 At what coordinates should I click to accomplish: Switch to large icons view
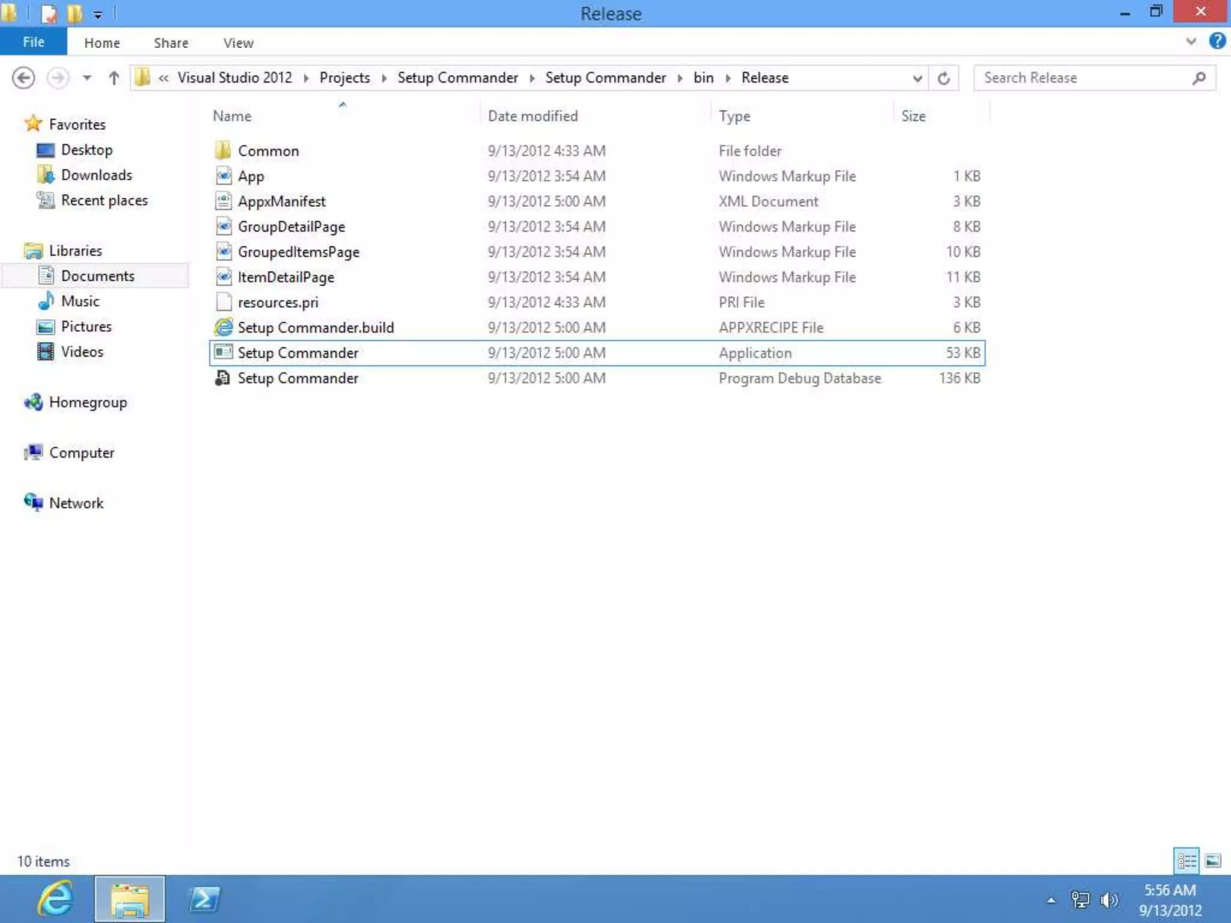pos(1213,861)
